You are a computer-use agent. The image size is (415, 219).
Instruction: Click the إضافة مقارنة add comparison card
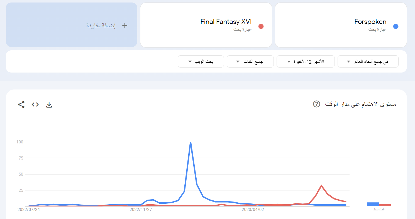point(72,25)
